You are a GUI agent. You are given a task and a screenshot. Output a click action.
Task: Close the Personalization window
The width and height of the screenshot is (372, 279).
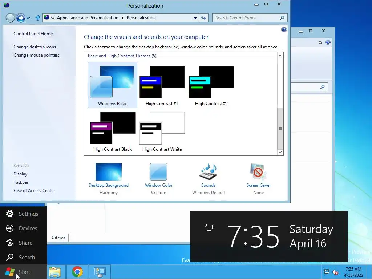[279, 4]
